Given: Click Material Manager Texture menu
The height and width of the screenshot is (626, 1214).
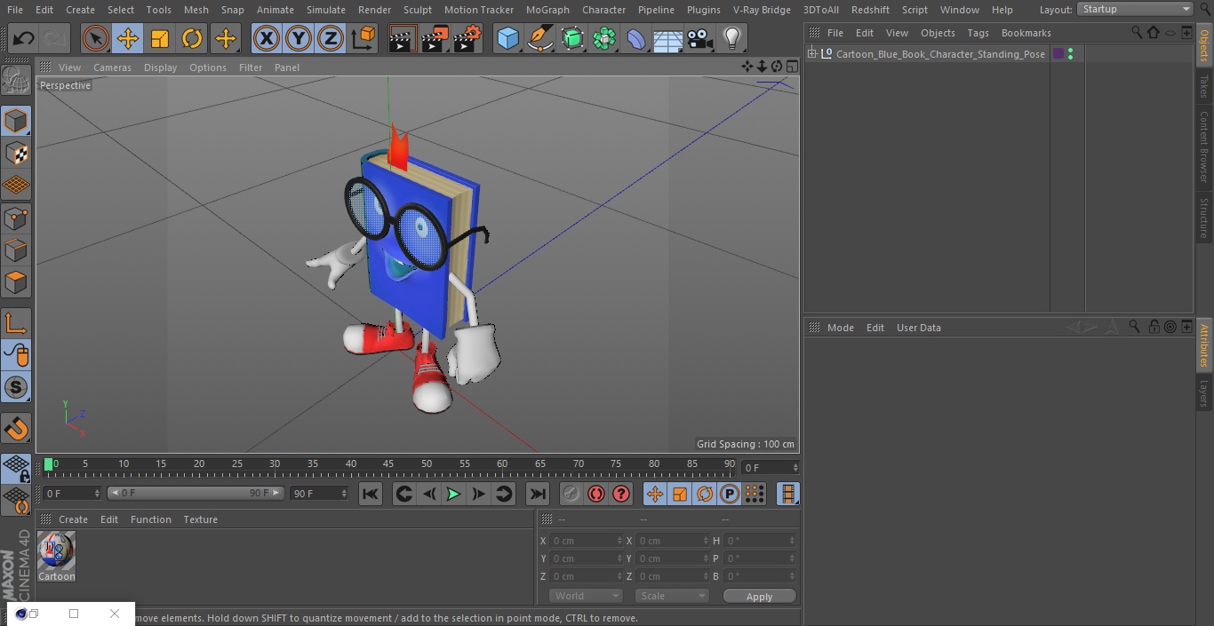Looking at the screenshot, I should [x=201, y=519].
